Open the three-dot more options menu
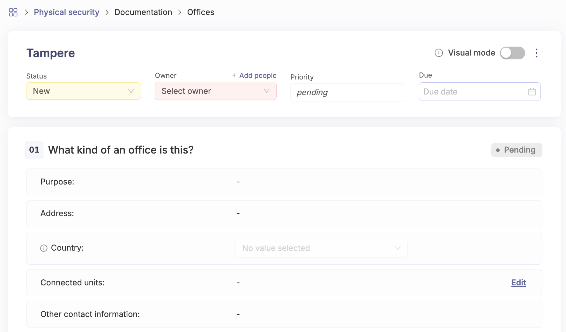 pyautogui.click(x=537, y=53)
